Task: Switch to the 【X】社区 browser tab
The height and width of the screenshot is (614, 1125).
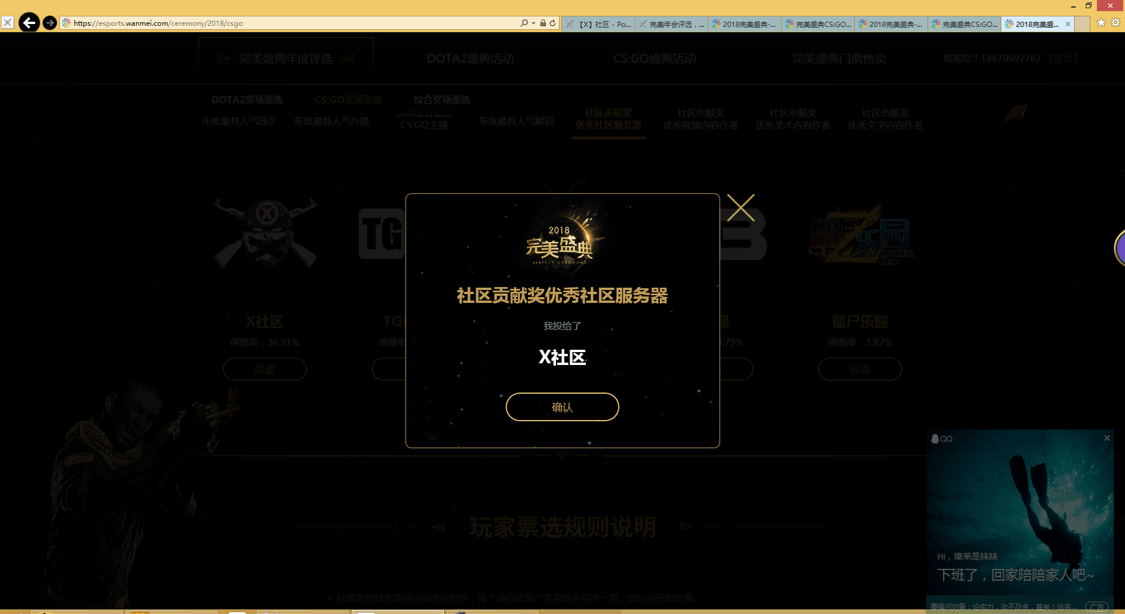Action: pos(598,24)
